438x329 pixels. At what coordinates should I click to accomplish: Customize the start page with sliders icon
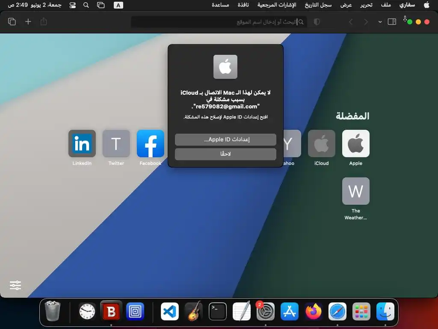pos(15,285)
